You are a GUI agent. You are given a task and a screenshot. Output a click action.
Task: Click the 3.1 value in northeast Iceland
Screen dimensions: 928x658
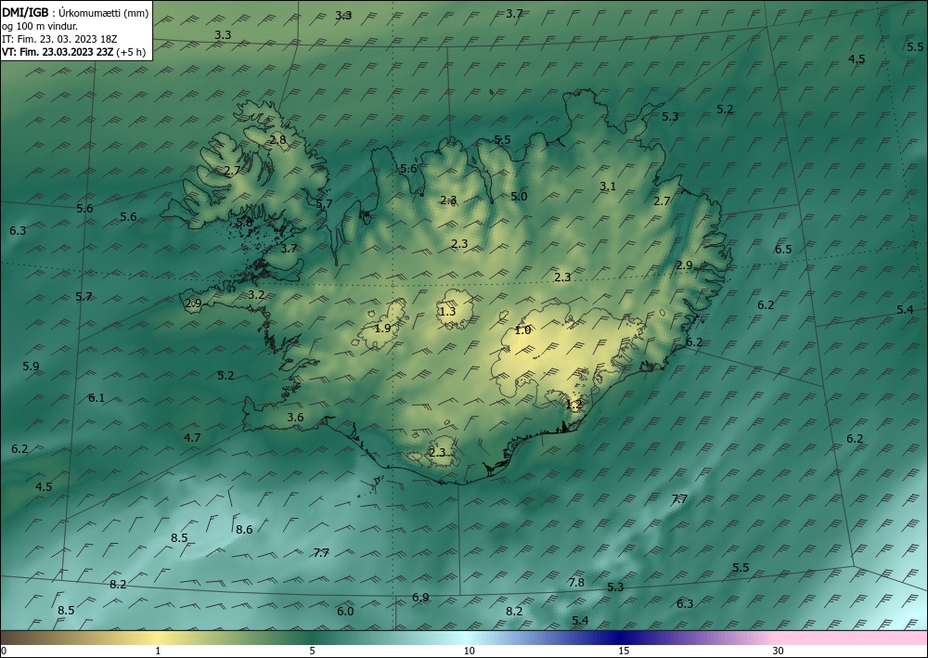pyautogui.click(x=608, y=187)
